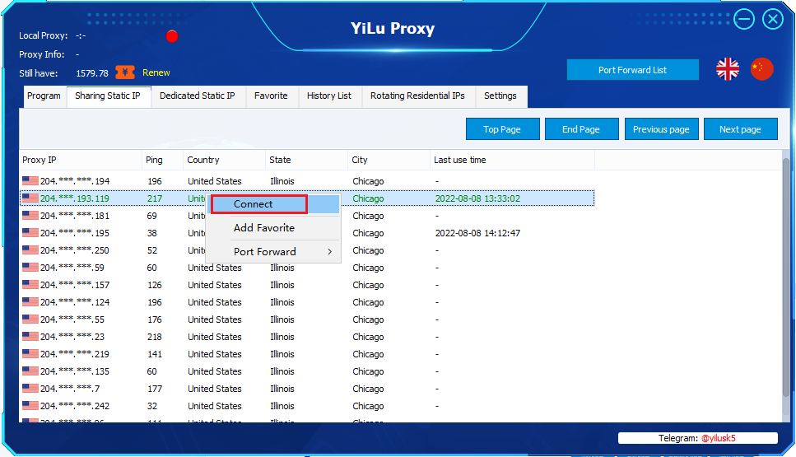
Task: Sort by the Country column header
Action: click(x=225, y=160)
